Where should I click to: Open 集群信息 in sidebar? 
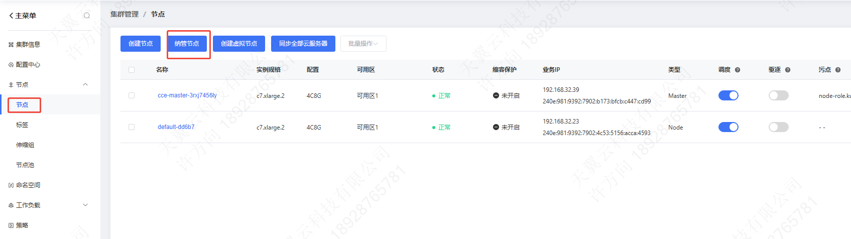click(28, 45)
